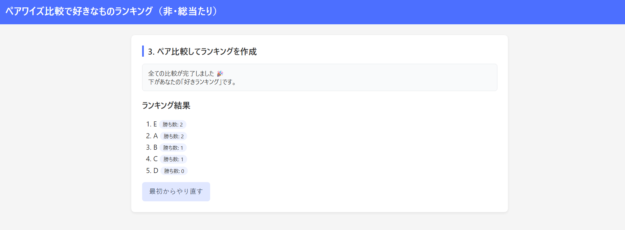Click the ランキング結果 subheading
625x230 pixels.
pos(166,106)
